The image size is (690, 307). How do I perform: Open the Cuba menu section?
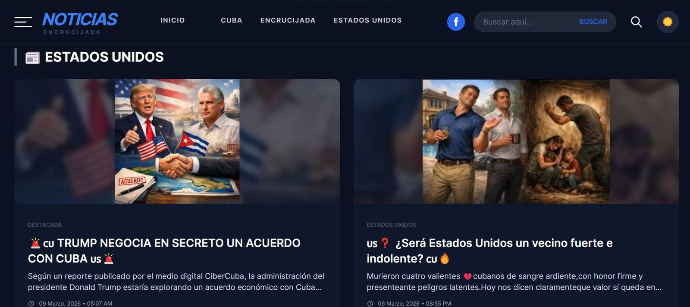[x=232, y=20]
